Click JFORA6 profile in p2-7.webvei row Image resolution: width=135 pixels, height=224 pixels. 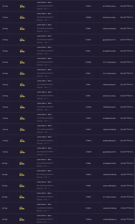(88, 197)
